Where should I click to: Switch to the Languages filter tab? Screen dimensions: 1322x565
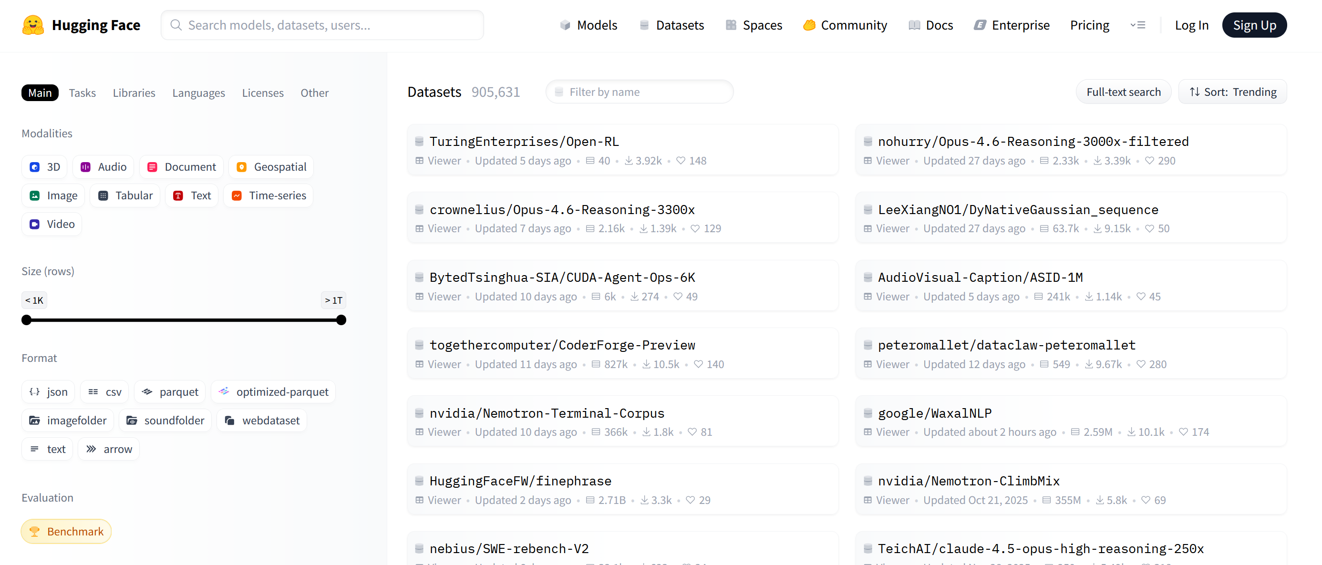[x=198, y=93]
